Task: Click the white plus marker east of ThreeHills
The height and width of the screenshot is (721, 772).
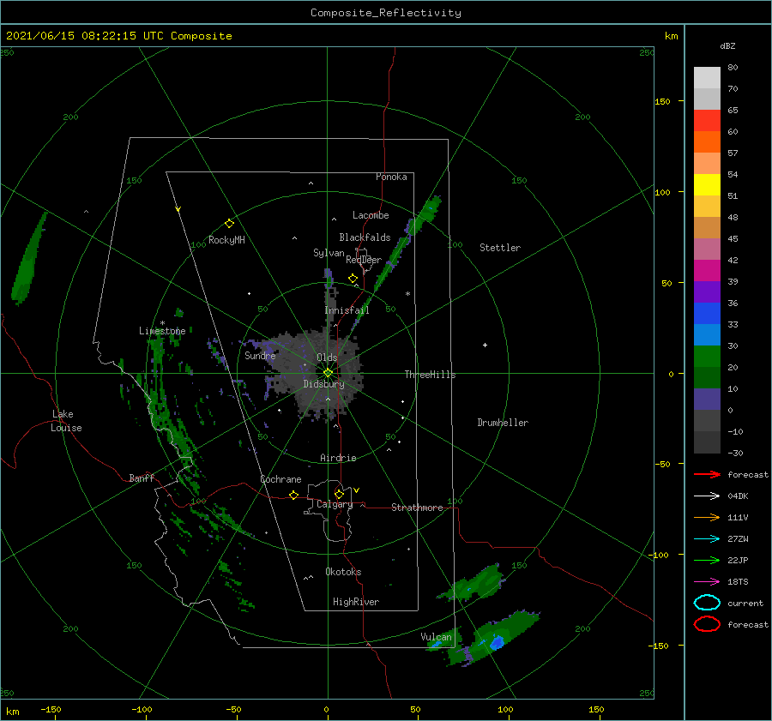Action: point(485,345)
